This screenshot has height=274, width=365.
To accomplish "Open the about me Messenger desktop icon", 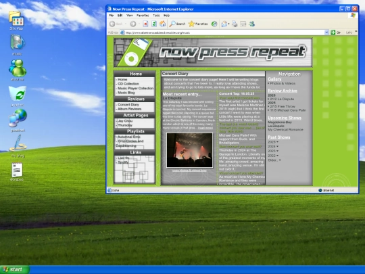I will [17, 70].
